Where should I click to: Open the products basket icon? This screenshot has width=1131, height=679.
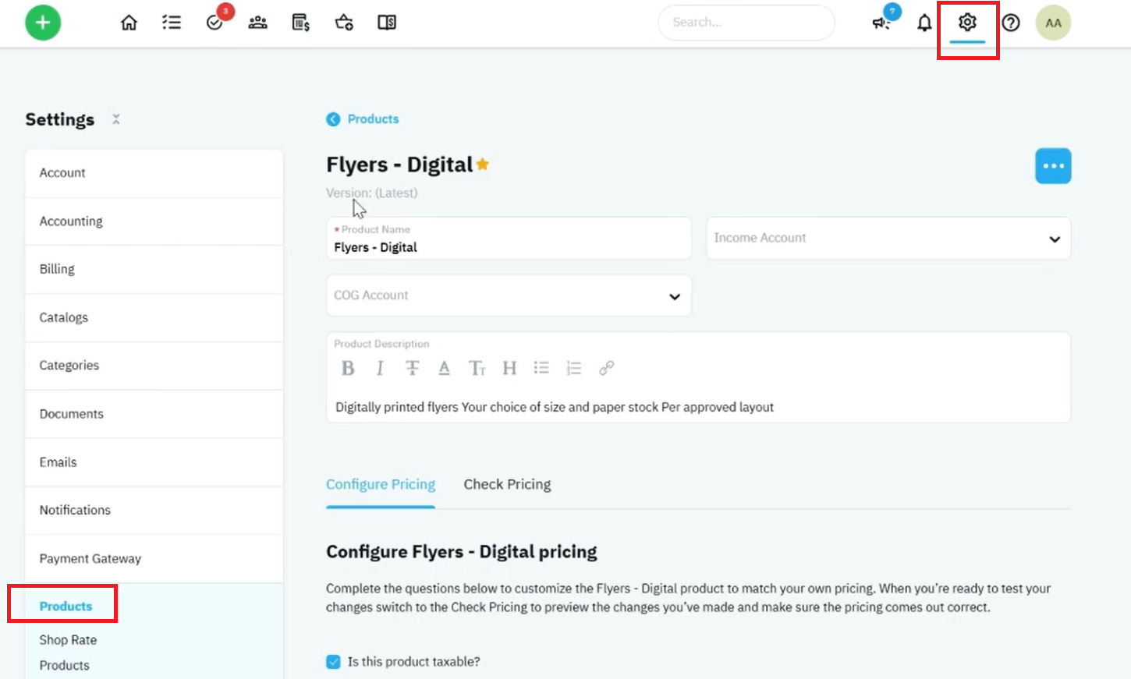click(344, 23)
